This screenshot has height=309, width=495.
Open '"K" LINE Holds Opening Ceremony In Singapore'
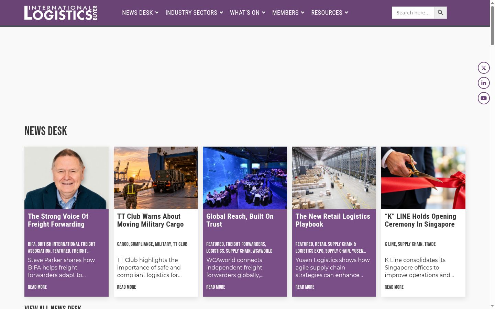tap(420, 220)
